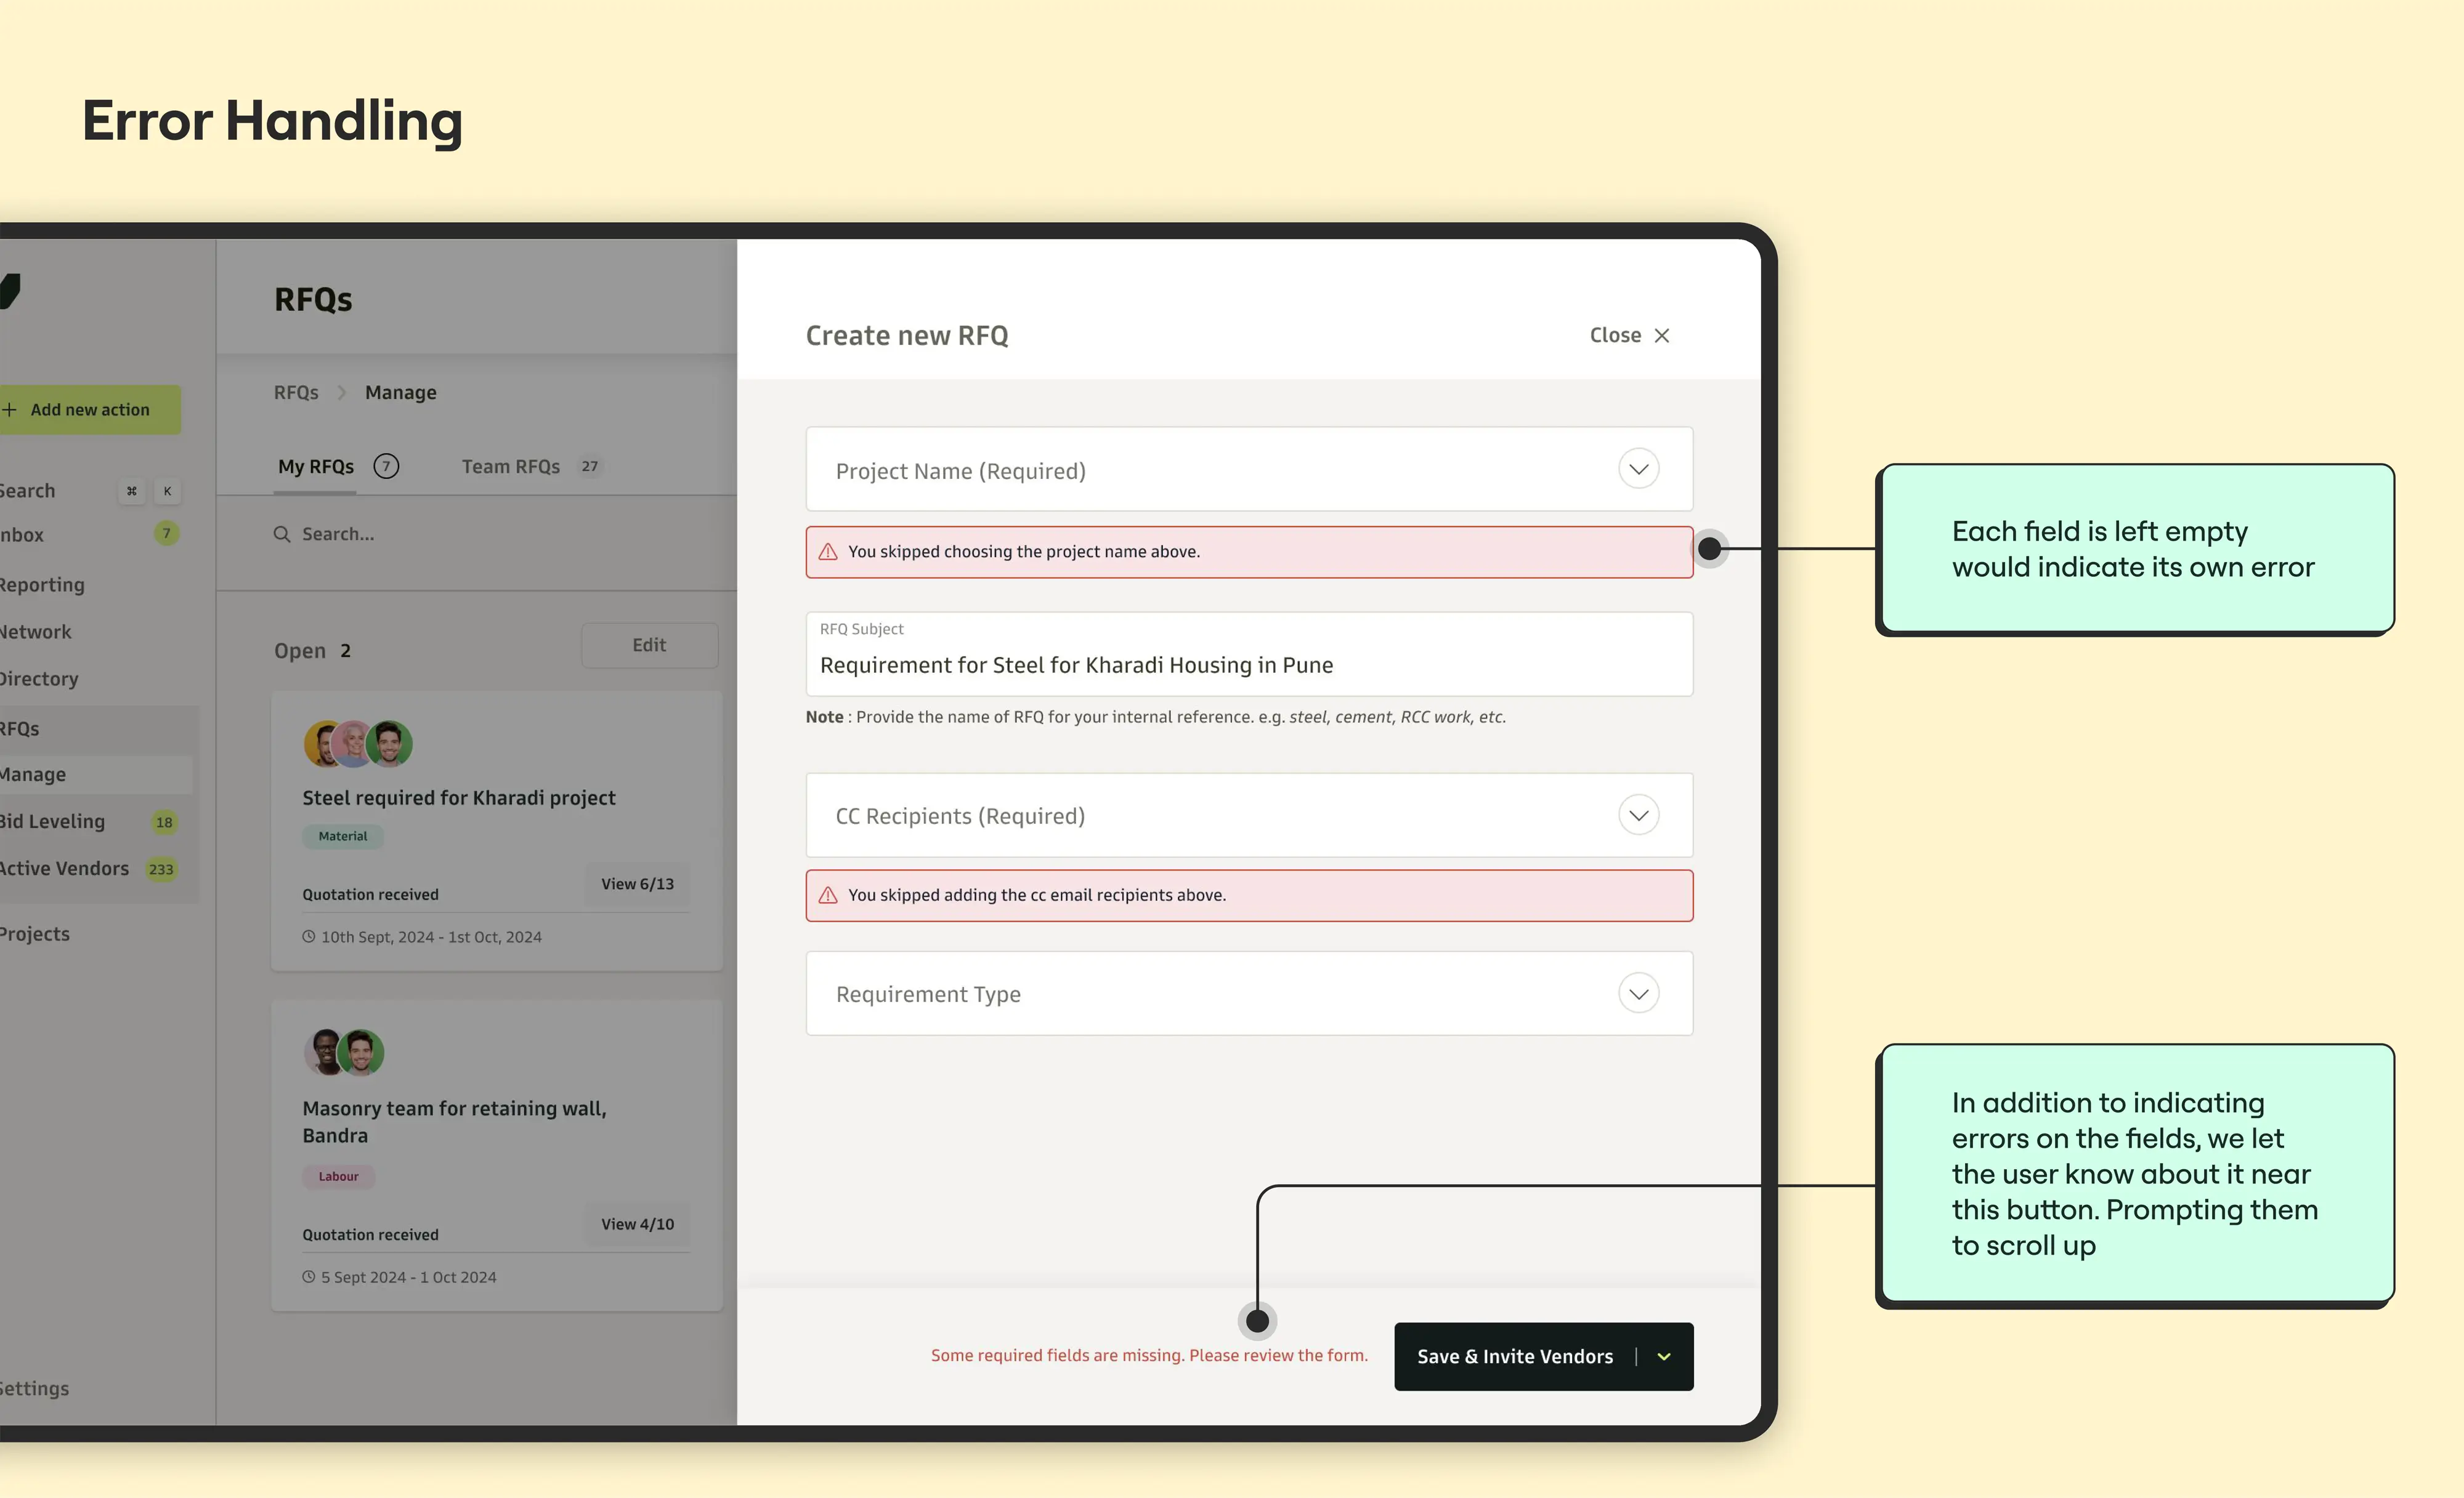Image resolution: width=2464 pixels, height=1498 pixels.
Task: Click the Quotation received label on Steel card
Action: tap(370, 895)
